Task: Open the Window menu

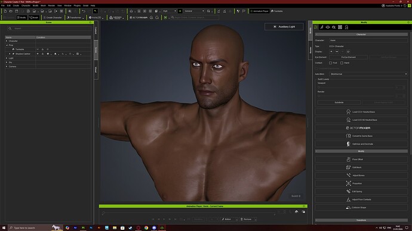Action: (x=67, y=5)
